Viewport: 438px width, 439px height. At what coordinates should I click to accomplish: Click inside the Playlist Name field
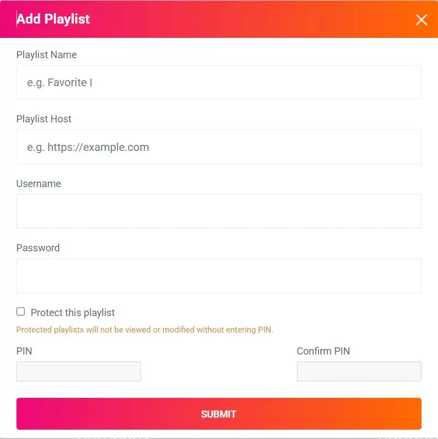click(x=218, y=82)
